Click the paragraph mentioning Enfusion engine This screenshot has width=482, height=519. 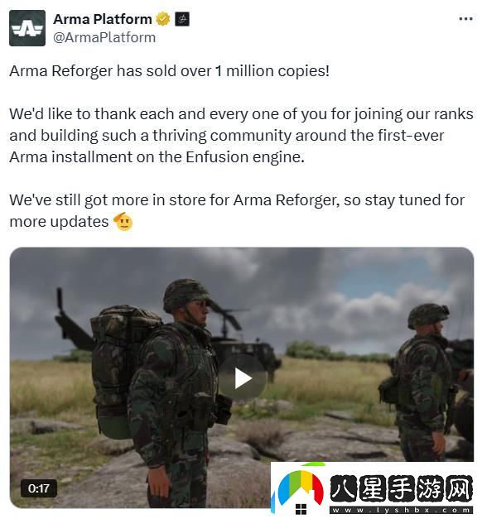[241, 136]
